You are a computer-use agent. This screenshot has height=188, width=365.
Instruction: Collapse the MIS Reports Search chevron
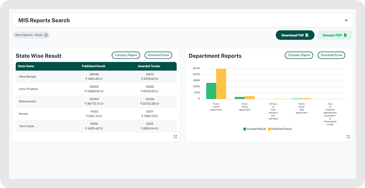click(346, 20)
